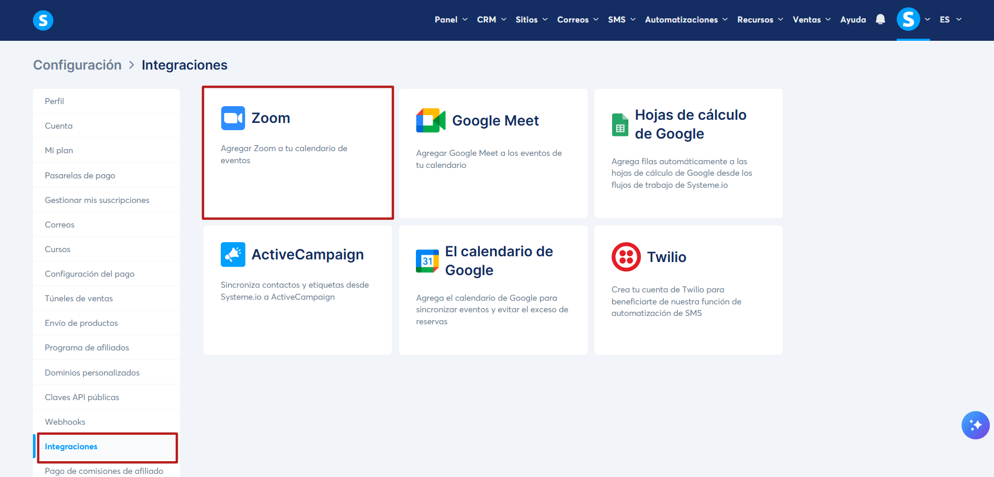The width and height of the screenshot is (994, 477).
Task: Click the Systeme.io logo in the header
Action: pyautogui.click(x=43, y=20)
